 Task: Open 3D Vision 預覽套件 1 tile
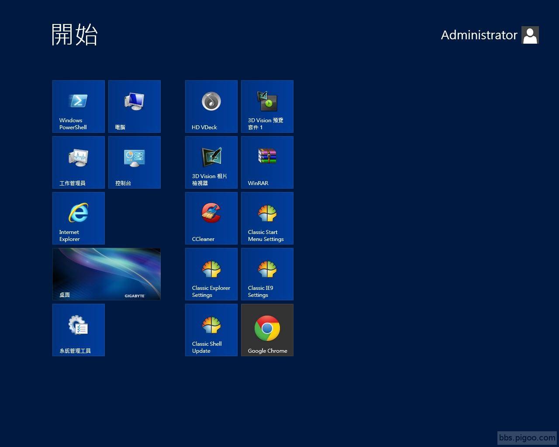coord(267,107)
